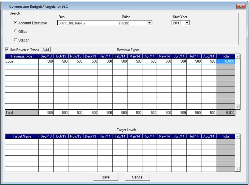Click the Aug/14 value in Local row
The height and width of the screenshot is (185, 249).
point(208,62)
